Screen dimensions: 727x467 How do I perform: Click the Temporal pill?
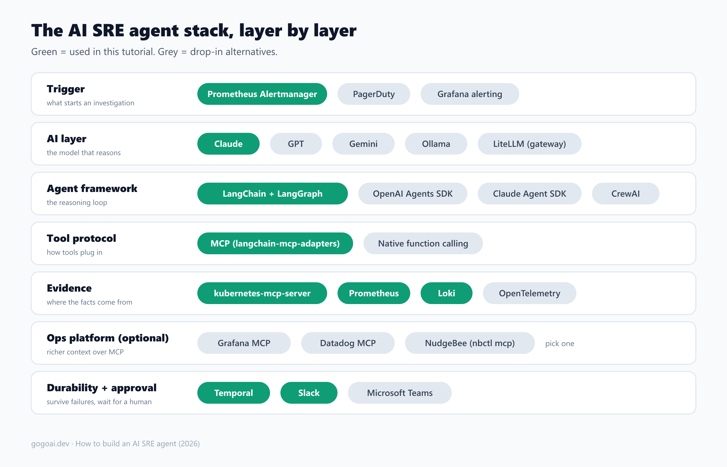pyautogui.click(x=233, y=393)
